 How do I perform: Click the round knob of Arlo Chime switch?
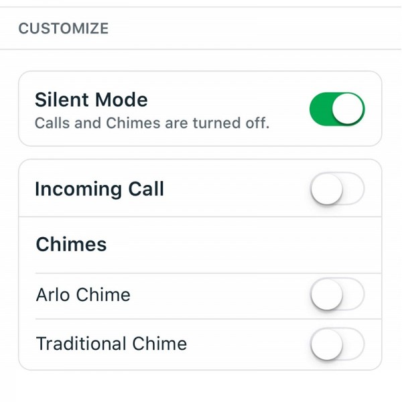pos(327,294)
